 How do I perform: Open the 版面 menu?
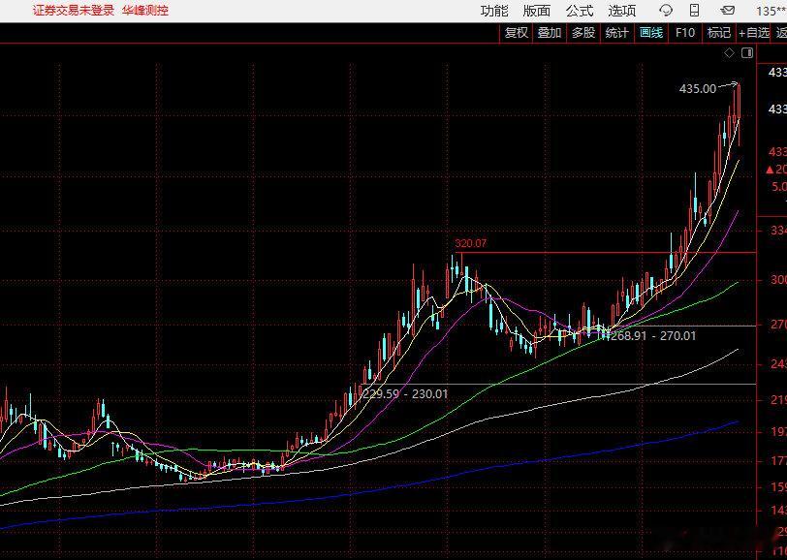pos(537,11)
